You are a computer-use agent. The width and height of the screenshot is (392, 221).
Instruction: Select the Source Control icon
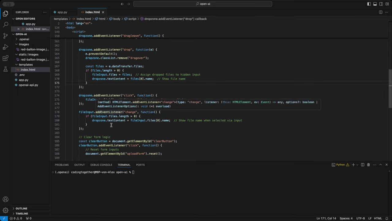pyautogui.click(x=5, y=36)
